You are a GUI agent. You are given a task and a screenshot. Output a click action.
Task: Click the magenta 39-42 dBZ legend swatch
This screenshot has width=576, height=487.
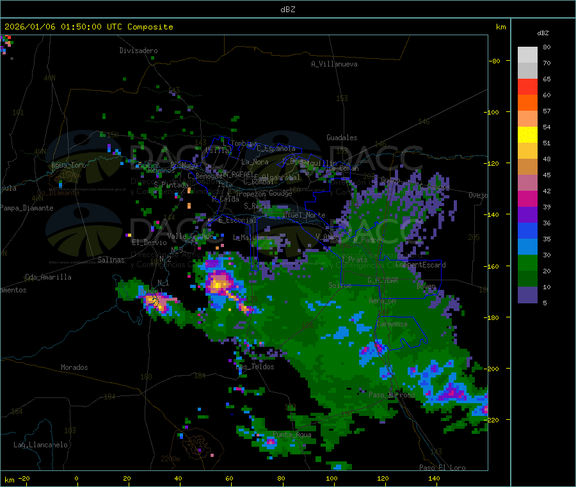coord(527,198)
